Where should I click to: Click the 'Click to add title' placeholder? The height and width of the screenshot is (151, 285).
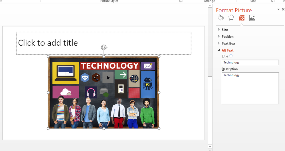point(104,43)
